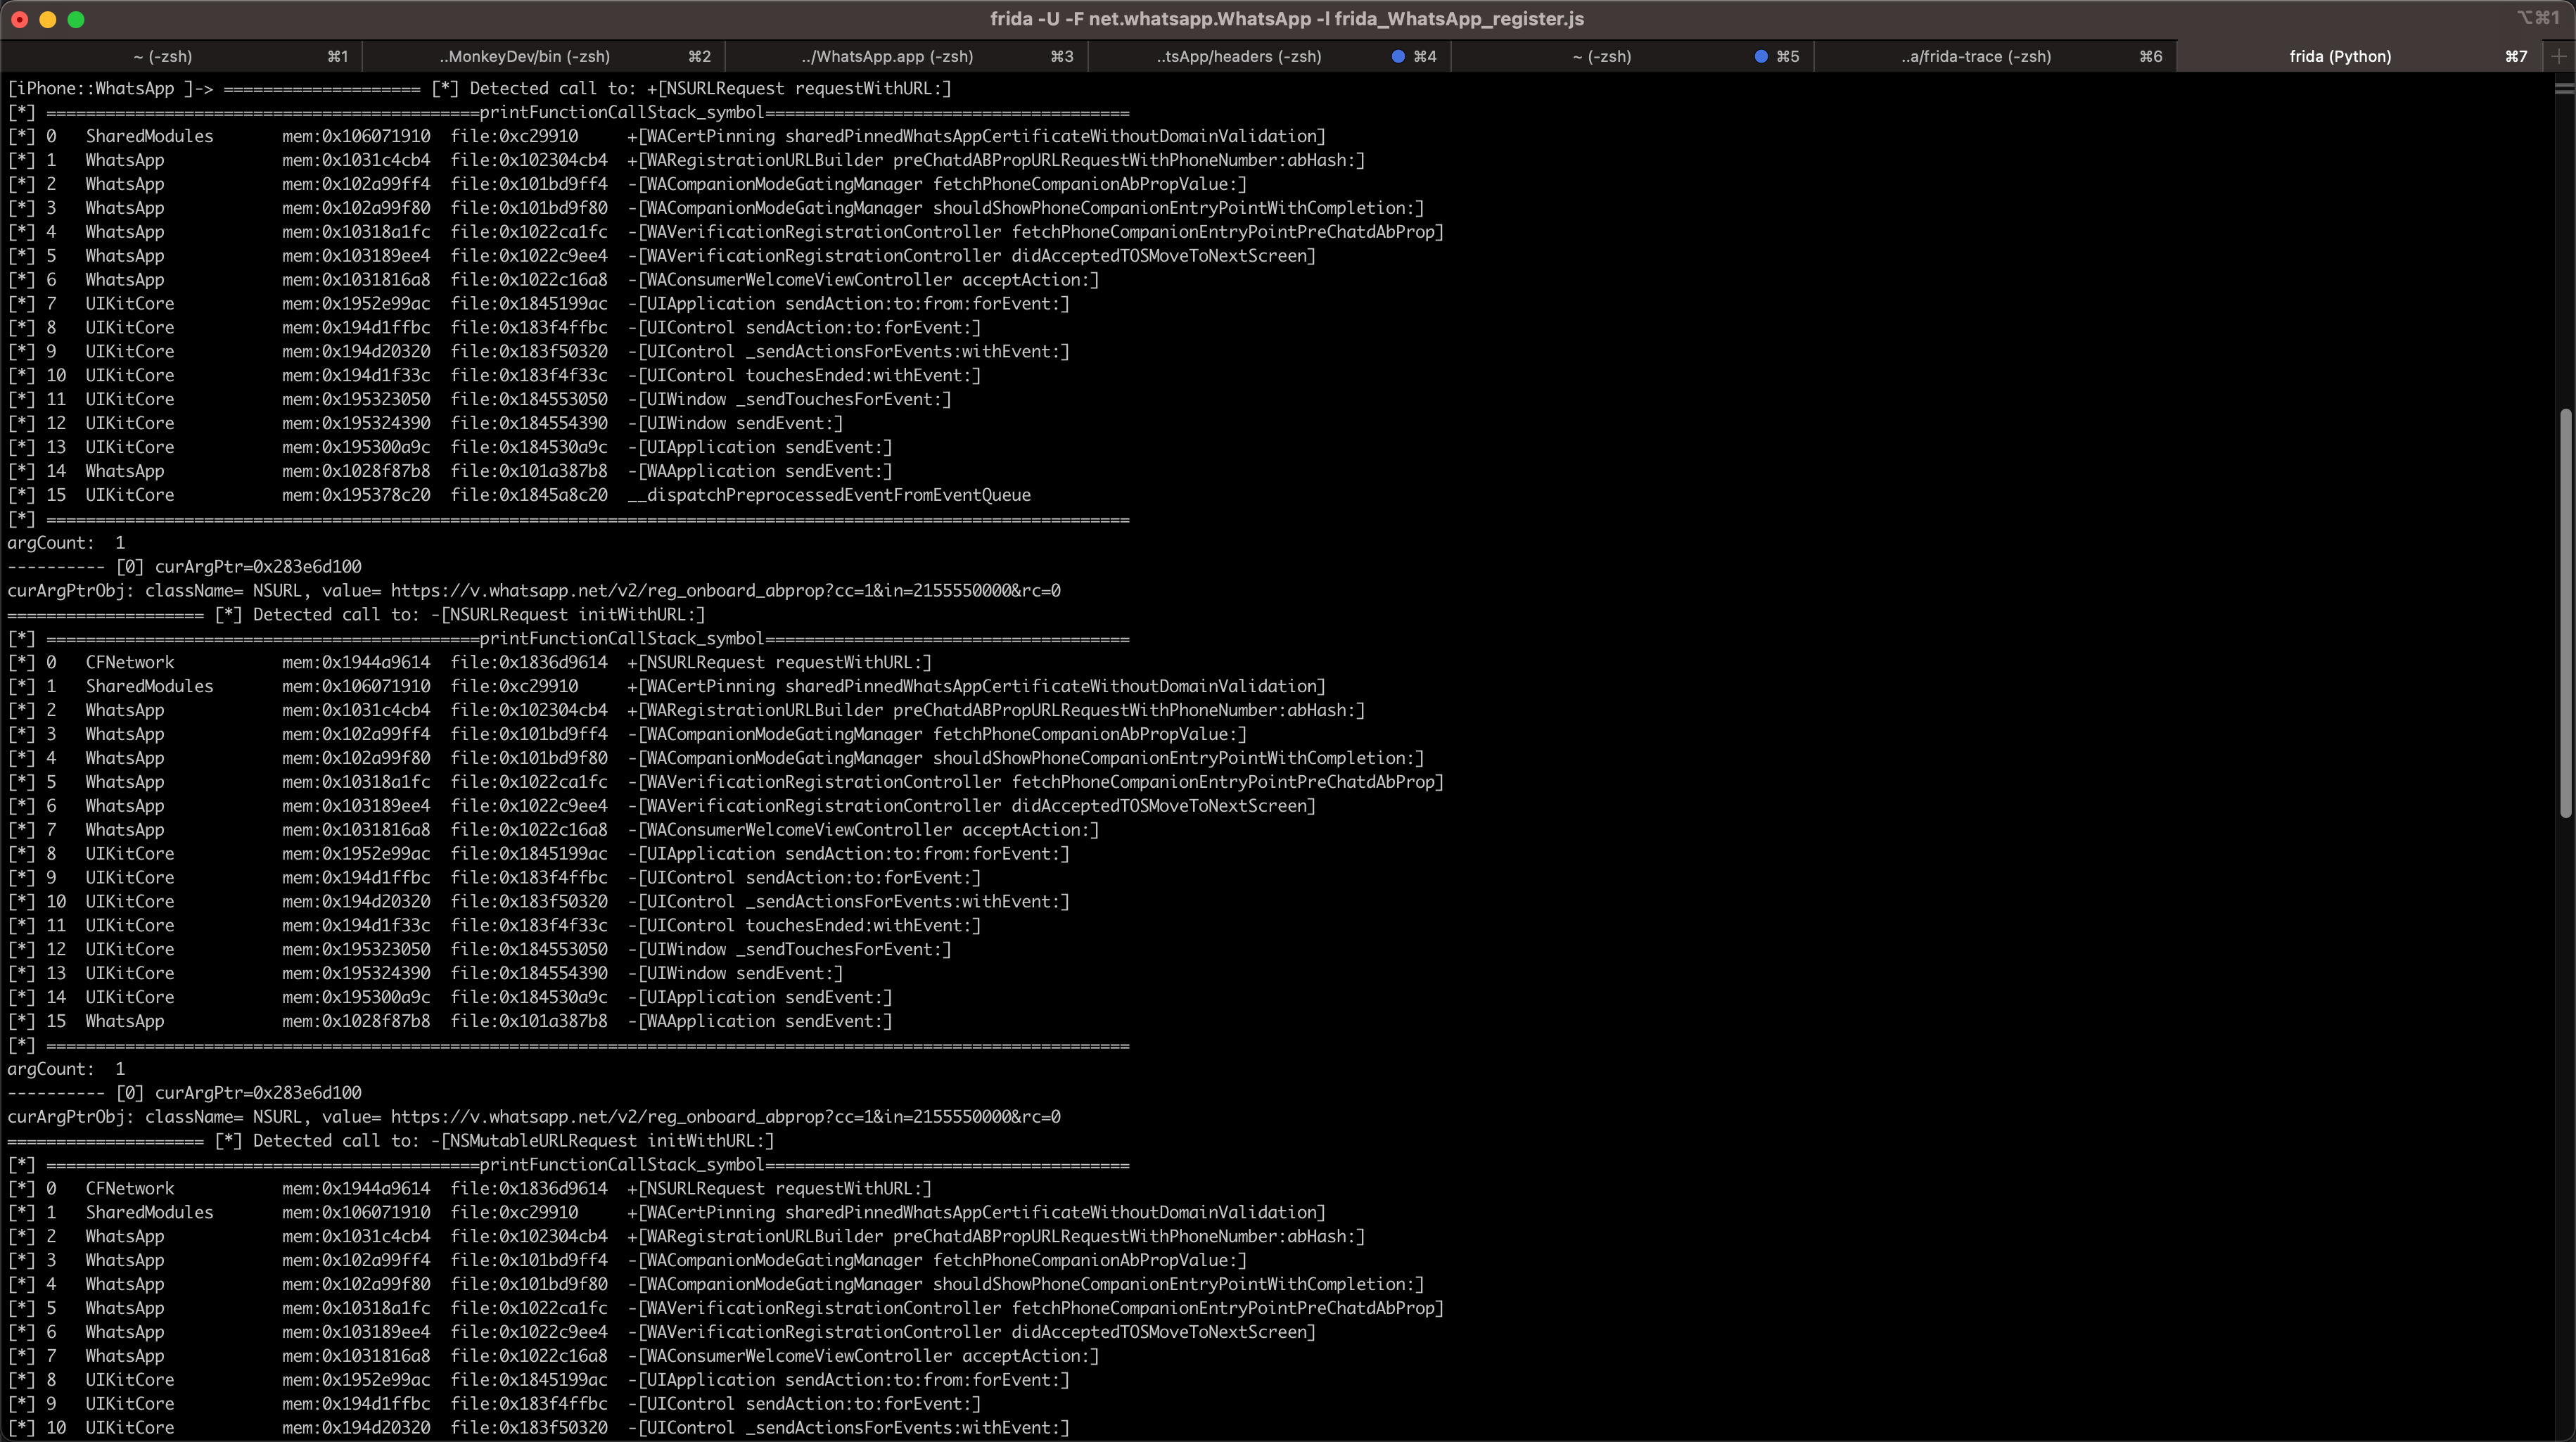
Task: Click the '[*] 15 WhatsApp' stack row
Action: click(450, 1021)
